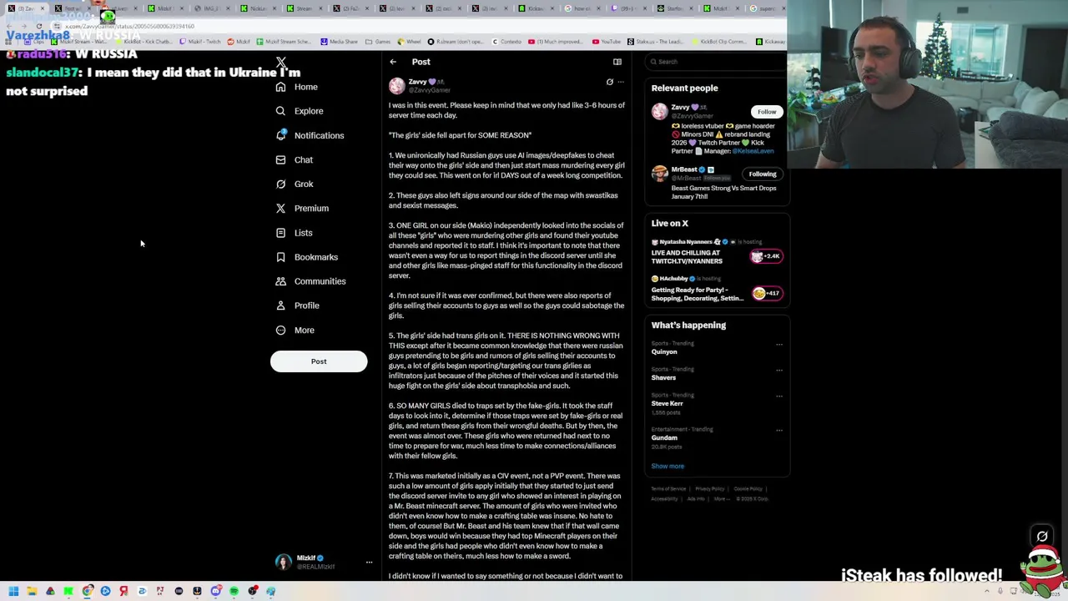Screen dimensions: 1068x601
Task: Open the Quinyon trending topic
Action: point(664,352)
